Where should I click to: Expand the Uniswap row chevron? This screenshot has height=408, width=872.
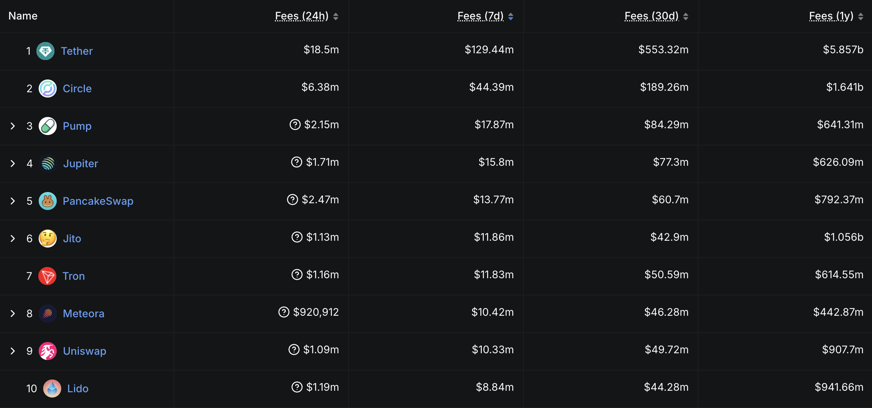(x=13, y=351)
